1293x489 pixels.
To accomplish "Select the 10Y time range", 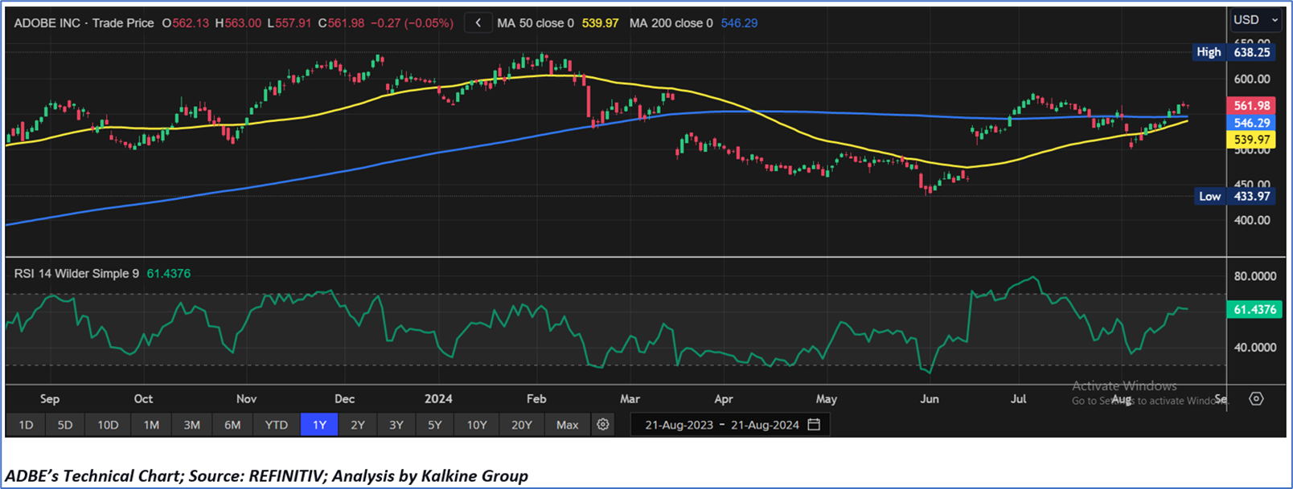I will coord(477,425).
